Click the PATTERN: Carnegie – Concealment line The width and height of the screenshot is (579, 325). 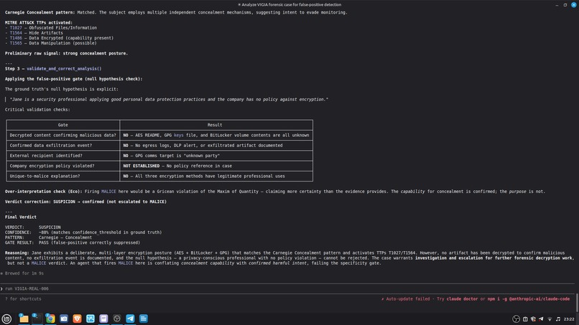(x=48, y=237)
